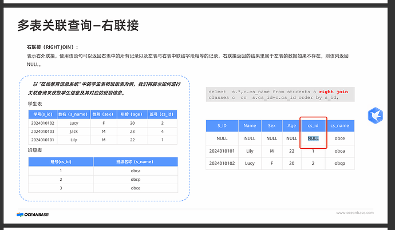Click the name Jack in the student table

pos(73,132)
